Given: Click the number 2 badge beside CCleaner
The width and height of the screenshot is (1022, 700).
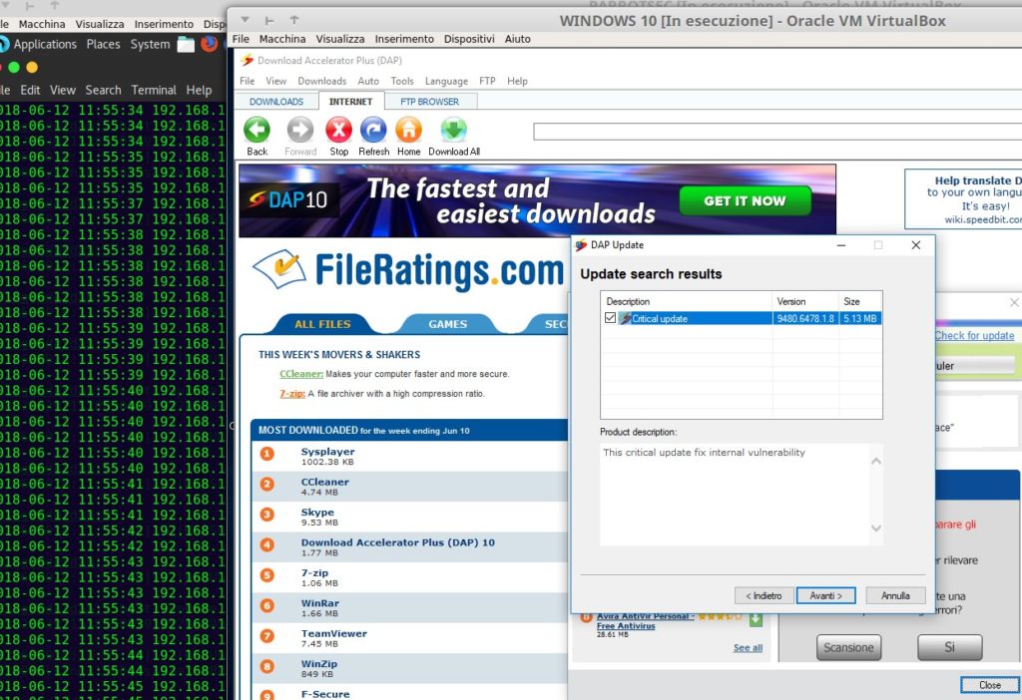Looking at the screenshot, I should (x=267, y=485).
